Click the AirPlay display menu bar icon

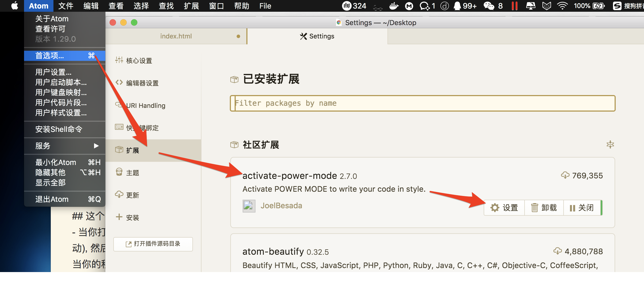tap(530, 6)
